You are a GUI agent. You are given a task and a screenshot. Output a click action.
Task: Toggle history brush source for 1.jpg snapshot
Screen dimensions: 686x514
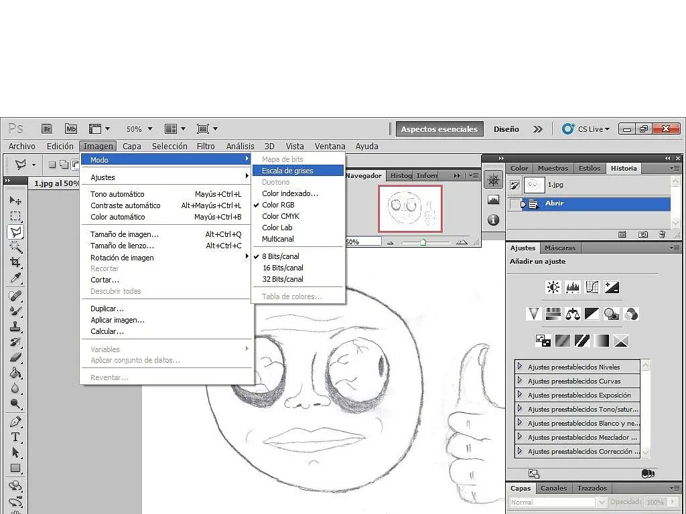tap(515, 185)
